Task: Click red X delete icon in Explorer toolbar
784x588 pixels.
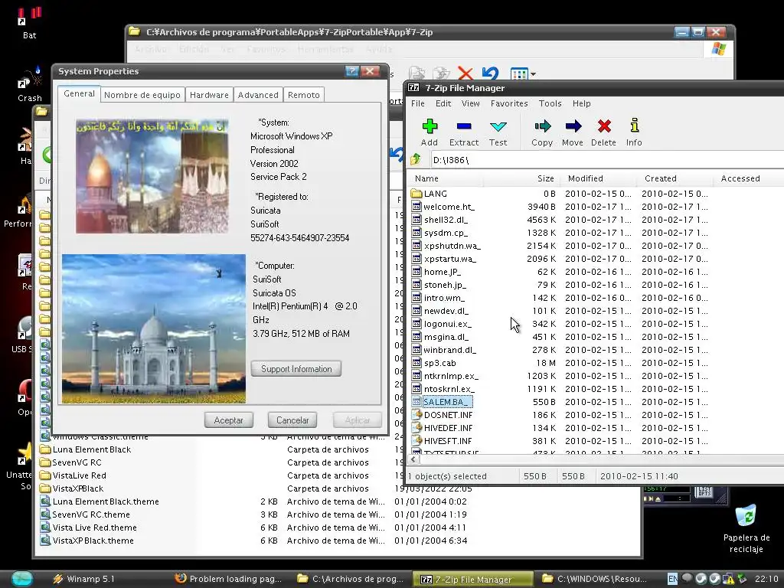Action: [465, 74]
